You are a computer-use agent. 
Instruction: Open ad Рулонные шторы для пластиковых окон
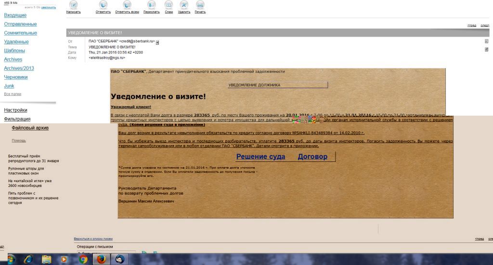click(x=26, y=171)
